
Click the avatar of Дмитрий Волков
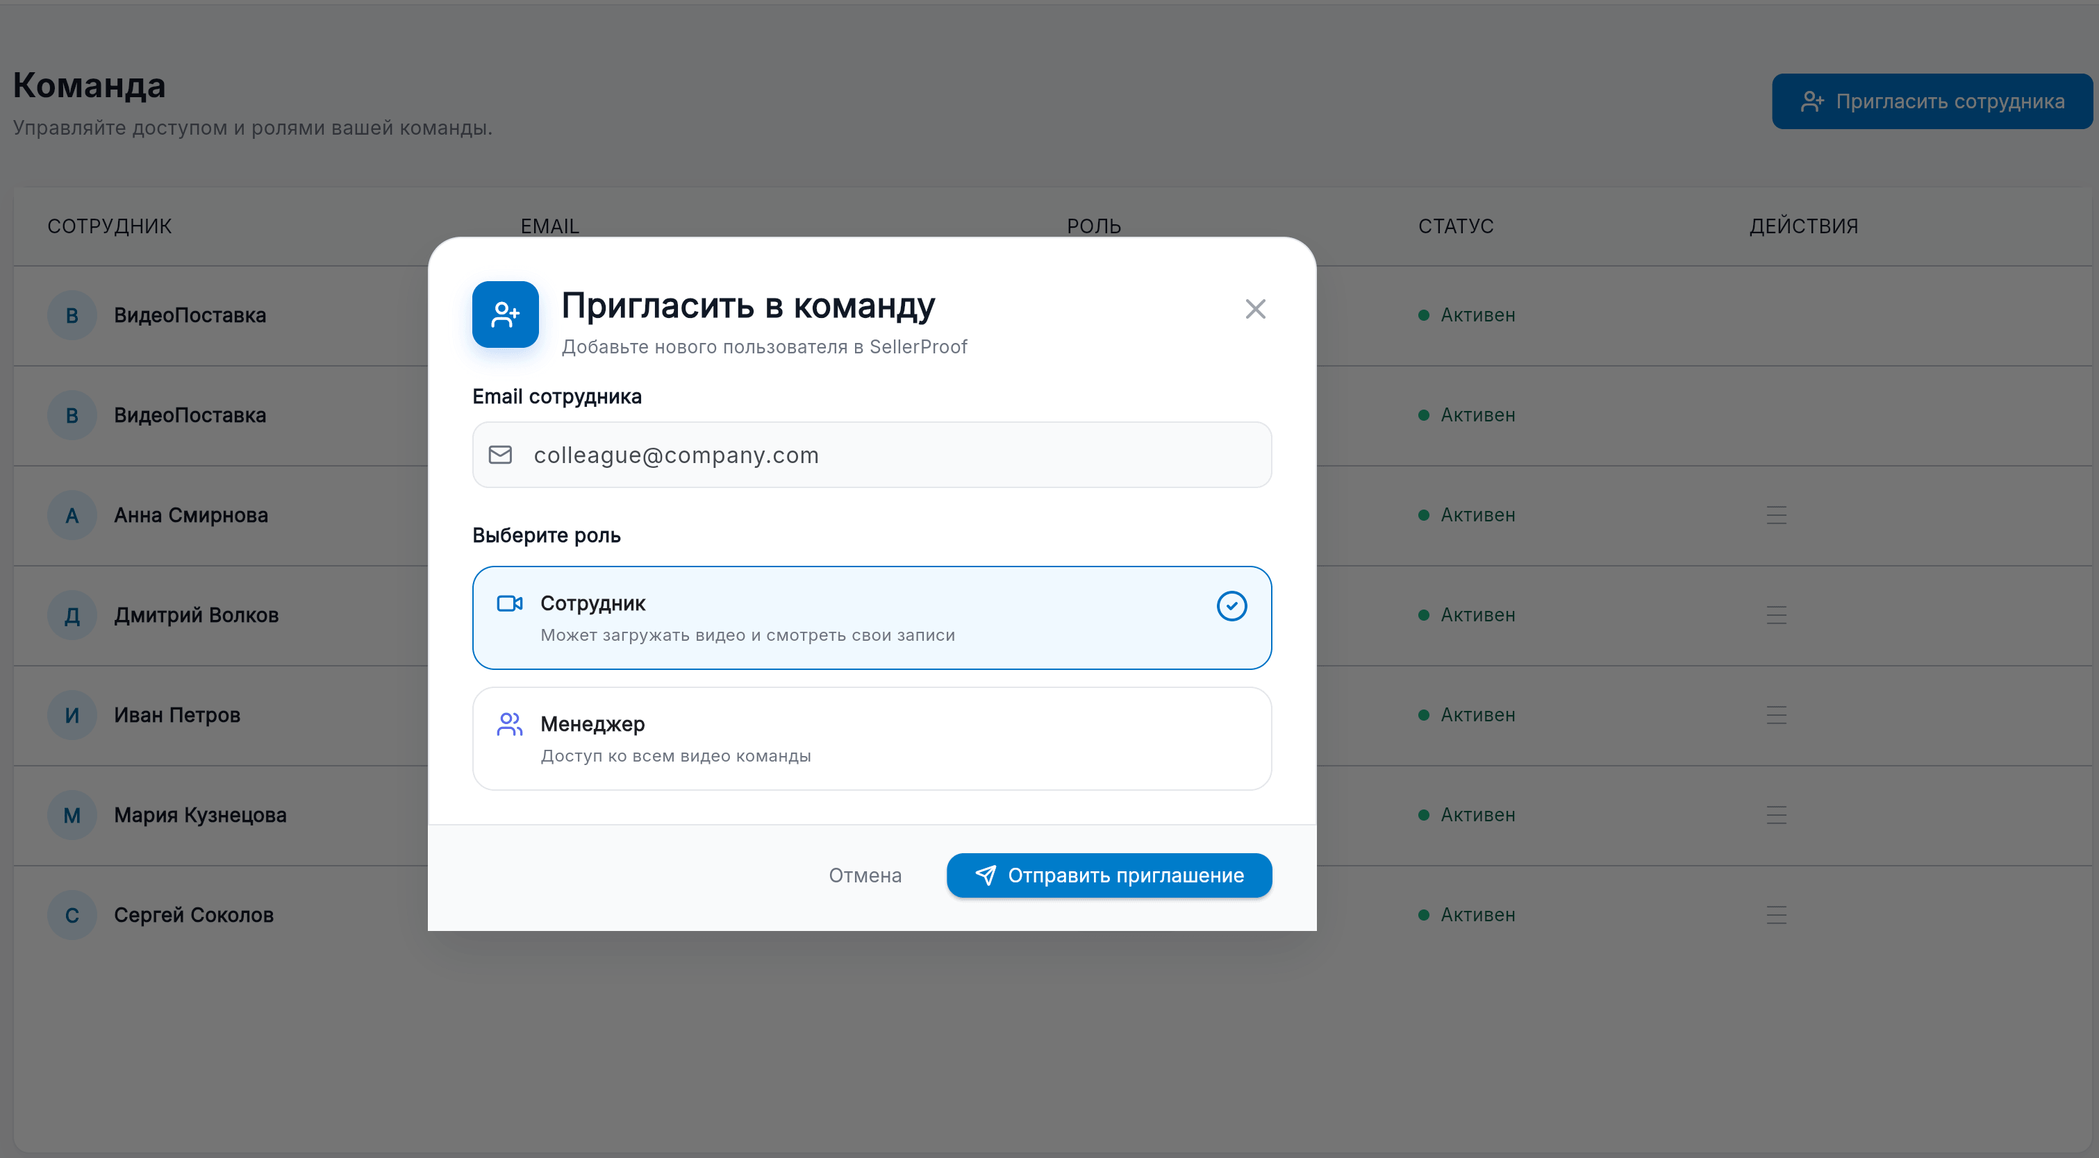72,615
